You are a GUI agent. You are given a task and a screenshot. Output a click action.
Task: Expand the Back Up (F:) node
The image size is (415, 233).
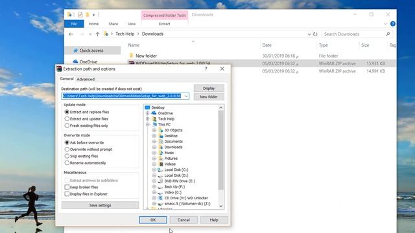point(154,186)
